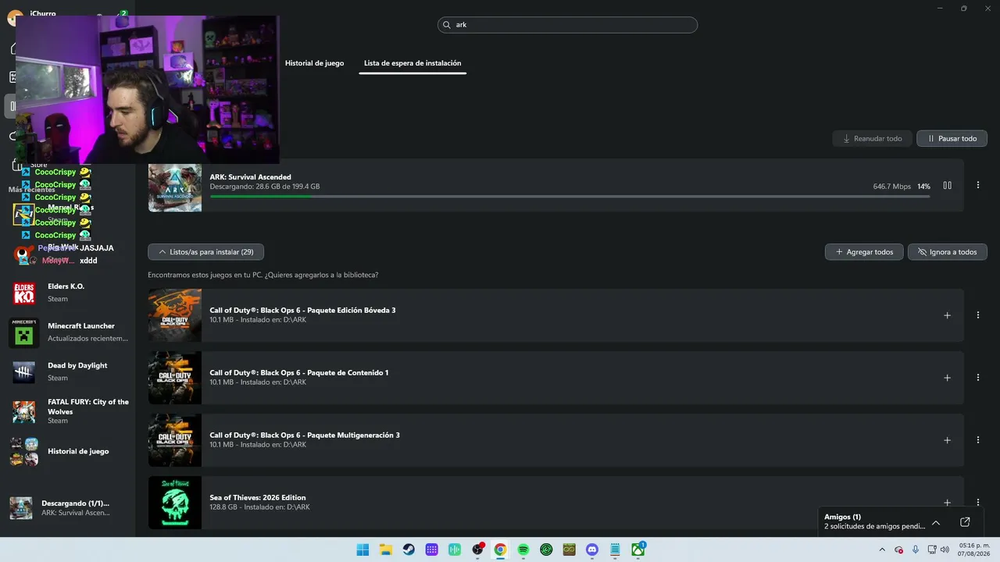Open the Xbox app taskbar icon
This screenshot has width=1000, height=562.
point(638,550)
